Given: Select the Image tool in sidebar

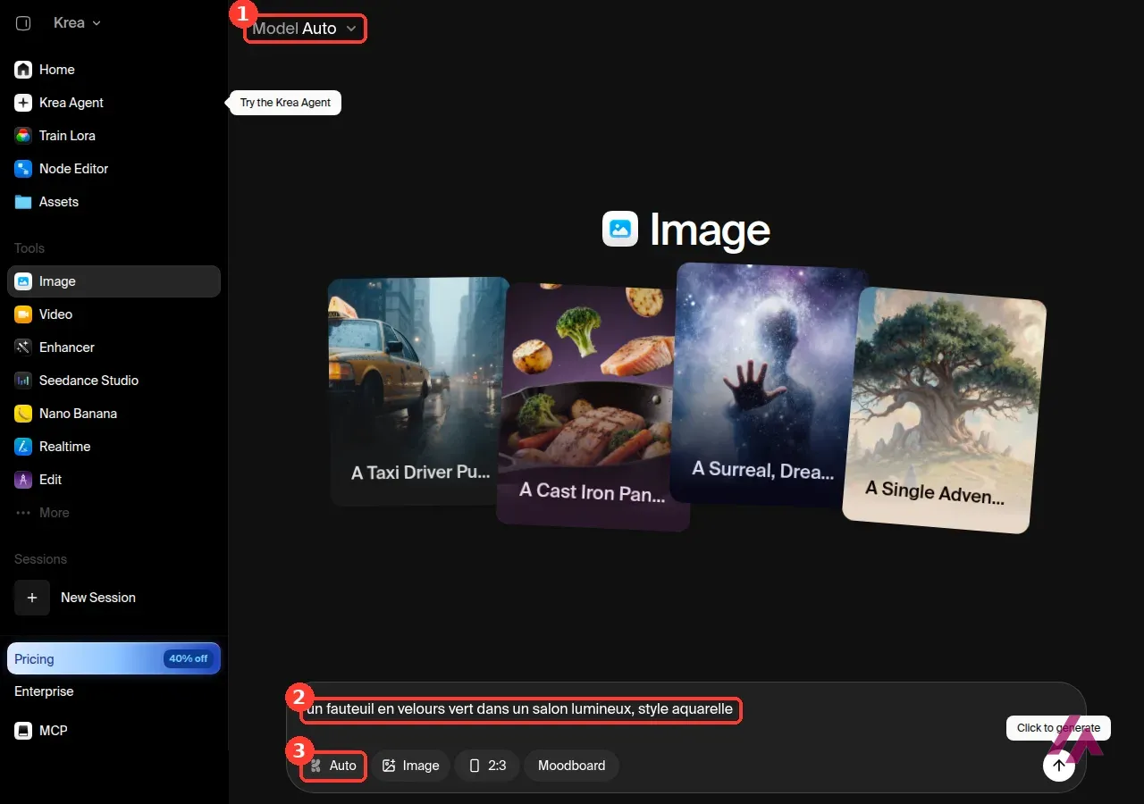Looking at the screenshot, I should (x=114, y=281).
